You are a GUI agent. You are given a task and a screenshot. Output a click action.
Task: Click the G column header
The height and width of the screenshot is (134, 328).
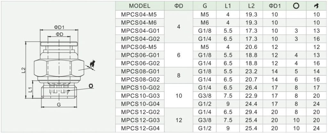[205, 6]
